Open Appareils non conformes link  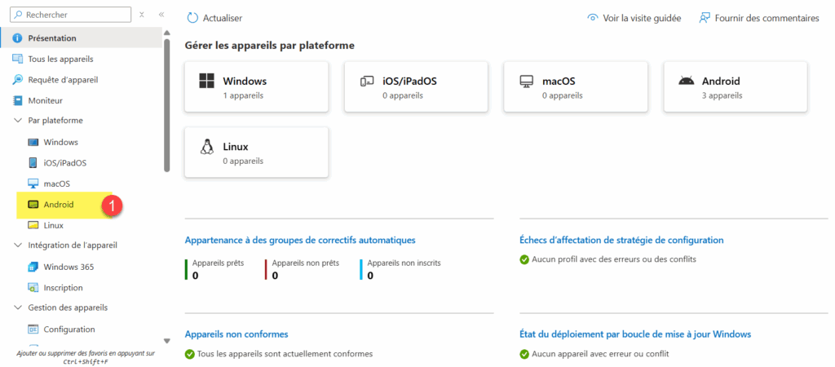[236, 334]
